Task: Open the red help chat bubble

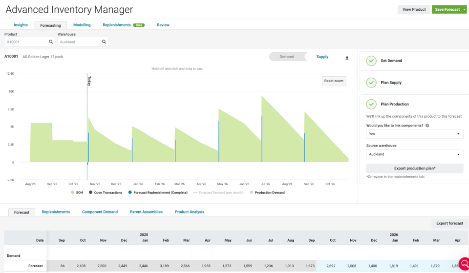Action: click(x=464, y=264)
